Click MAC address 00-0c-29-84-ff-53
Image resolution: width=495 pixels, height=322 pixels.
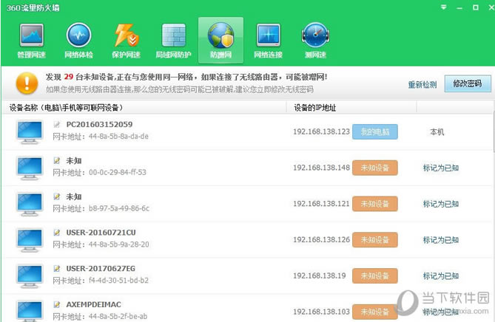coord(118,172)
